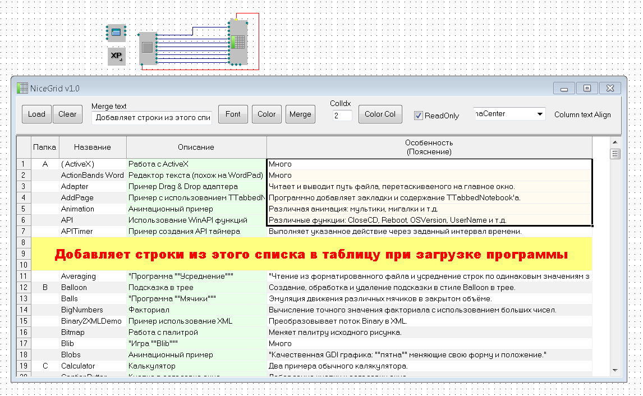Click the Название column header

[x=93, y=147]
